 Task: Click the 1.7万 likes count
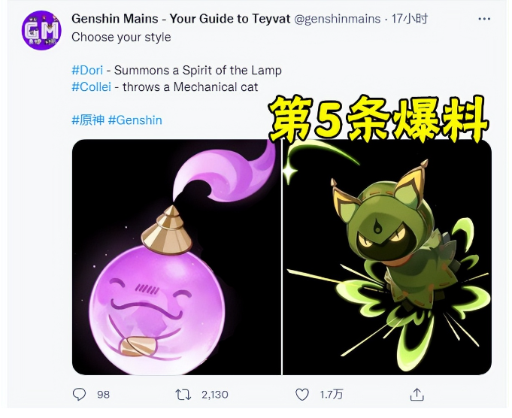(x=331, y=395)
